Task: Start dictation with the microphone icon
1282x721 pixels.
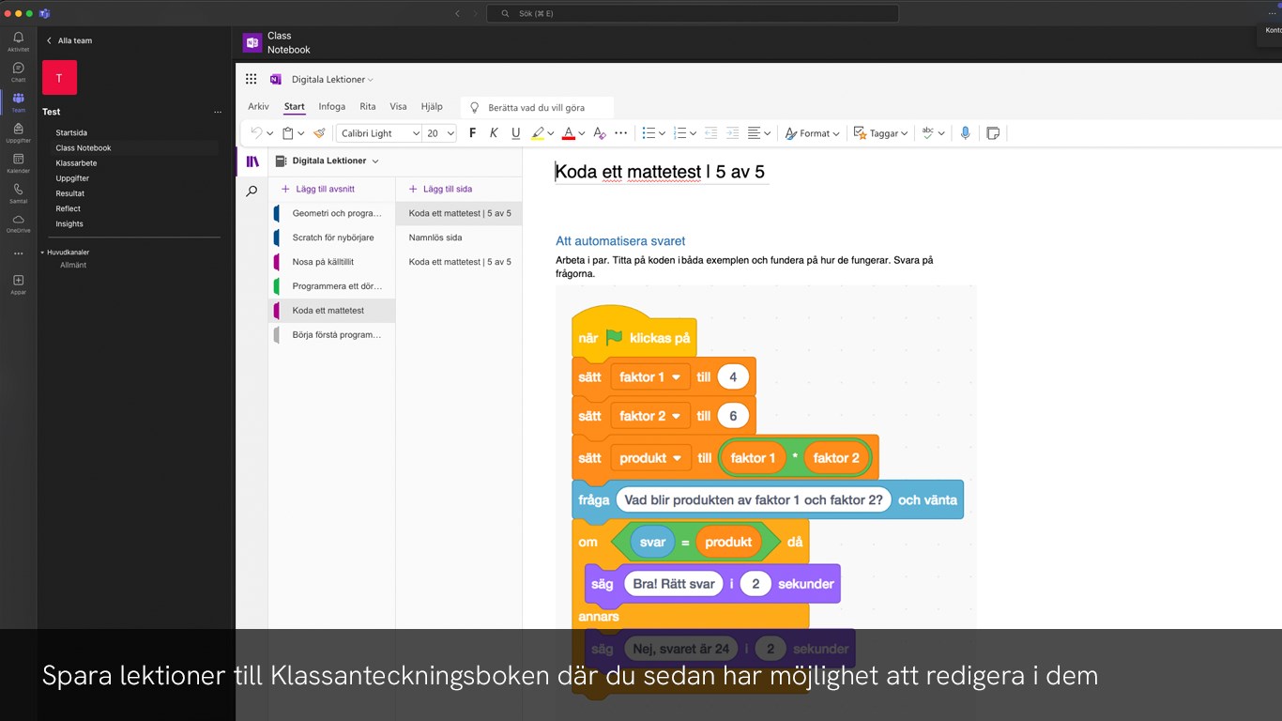Action: [x=965, y=133]
